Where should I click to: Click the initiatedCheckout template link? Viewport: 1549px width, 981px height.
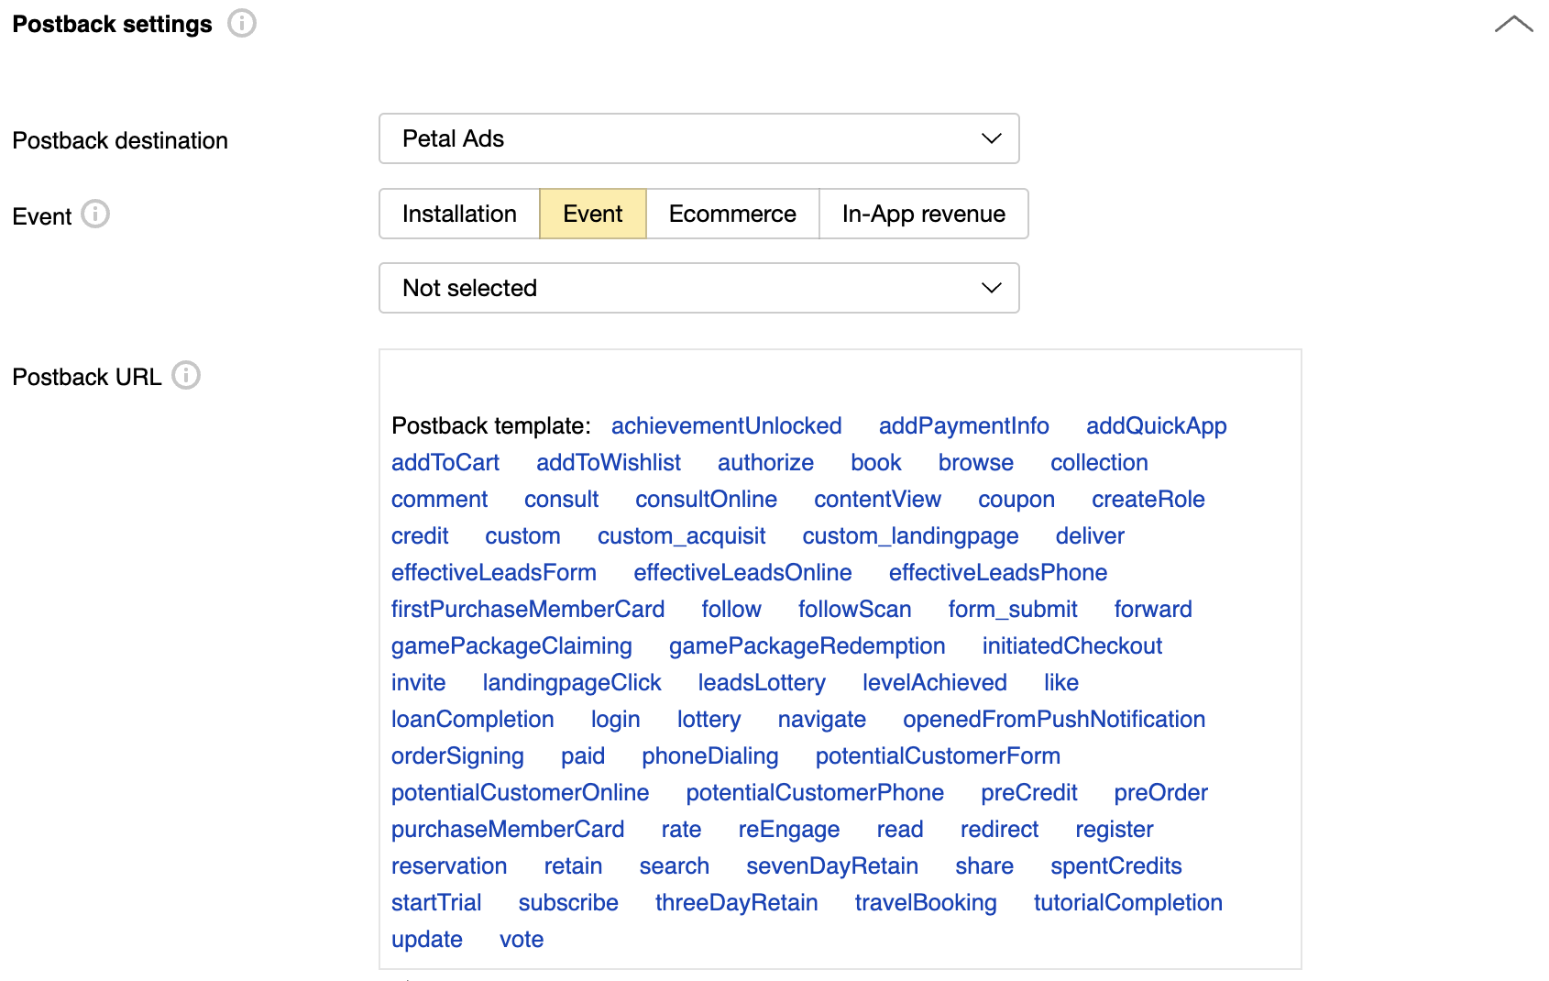(1072, 645)
